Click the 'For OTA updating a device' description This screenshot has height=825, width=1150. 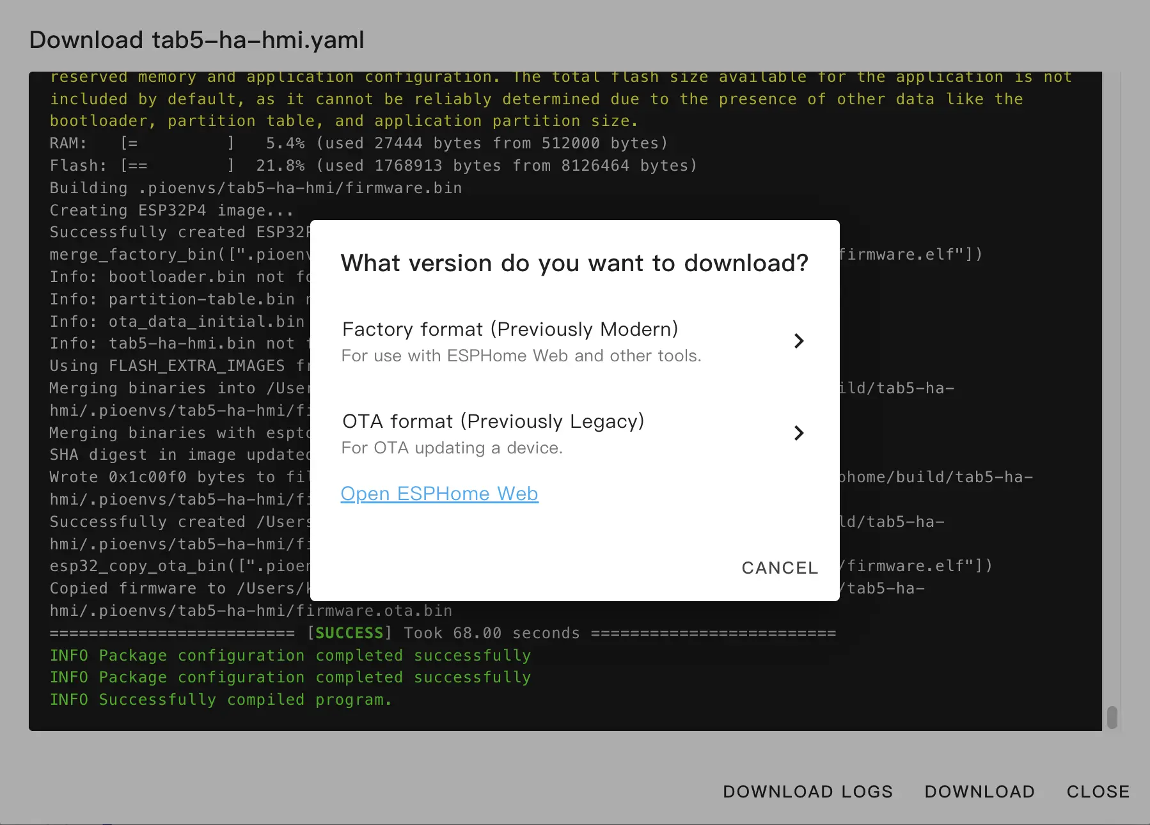tap(452, 448)
